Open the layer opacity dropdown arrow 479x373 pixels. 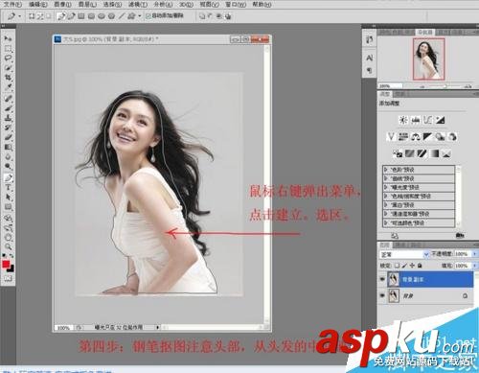pyautogui.click(x=474, y=254)
